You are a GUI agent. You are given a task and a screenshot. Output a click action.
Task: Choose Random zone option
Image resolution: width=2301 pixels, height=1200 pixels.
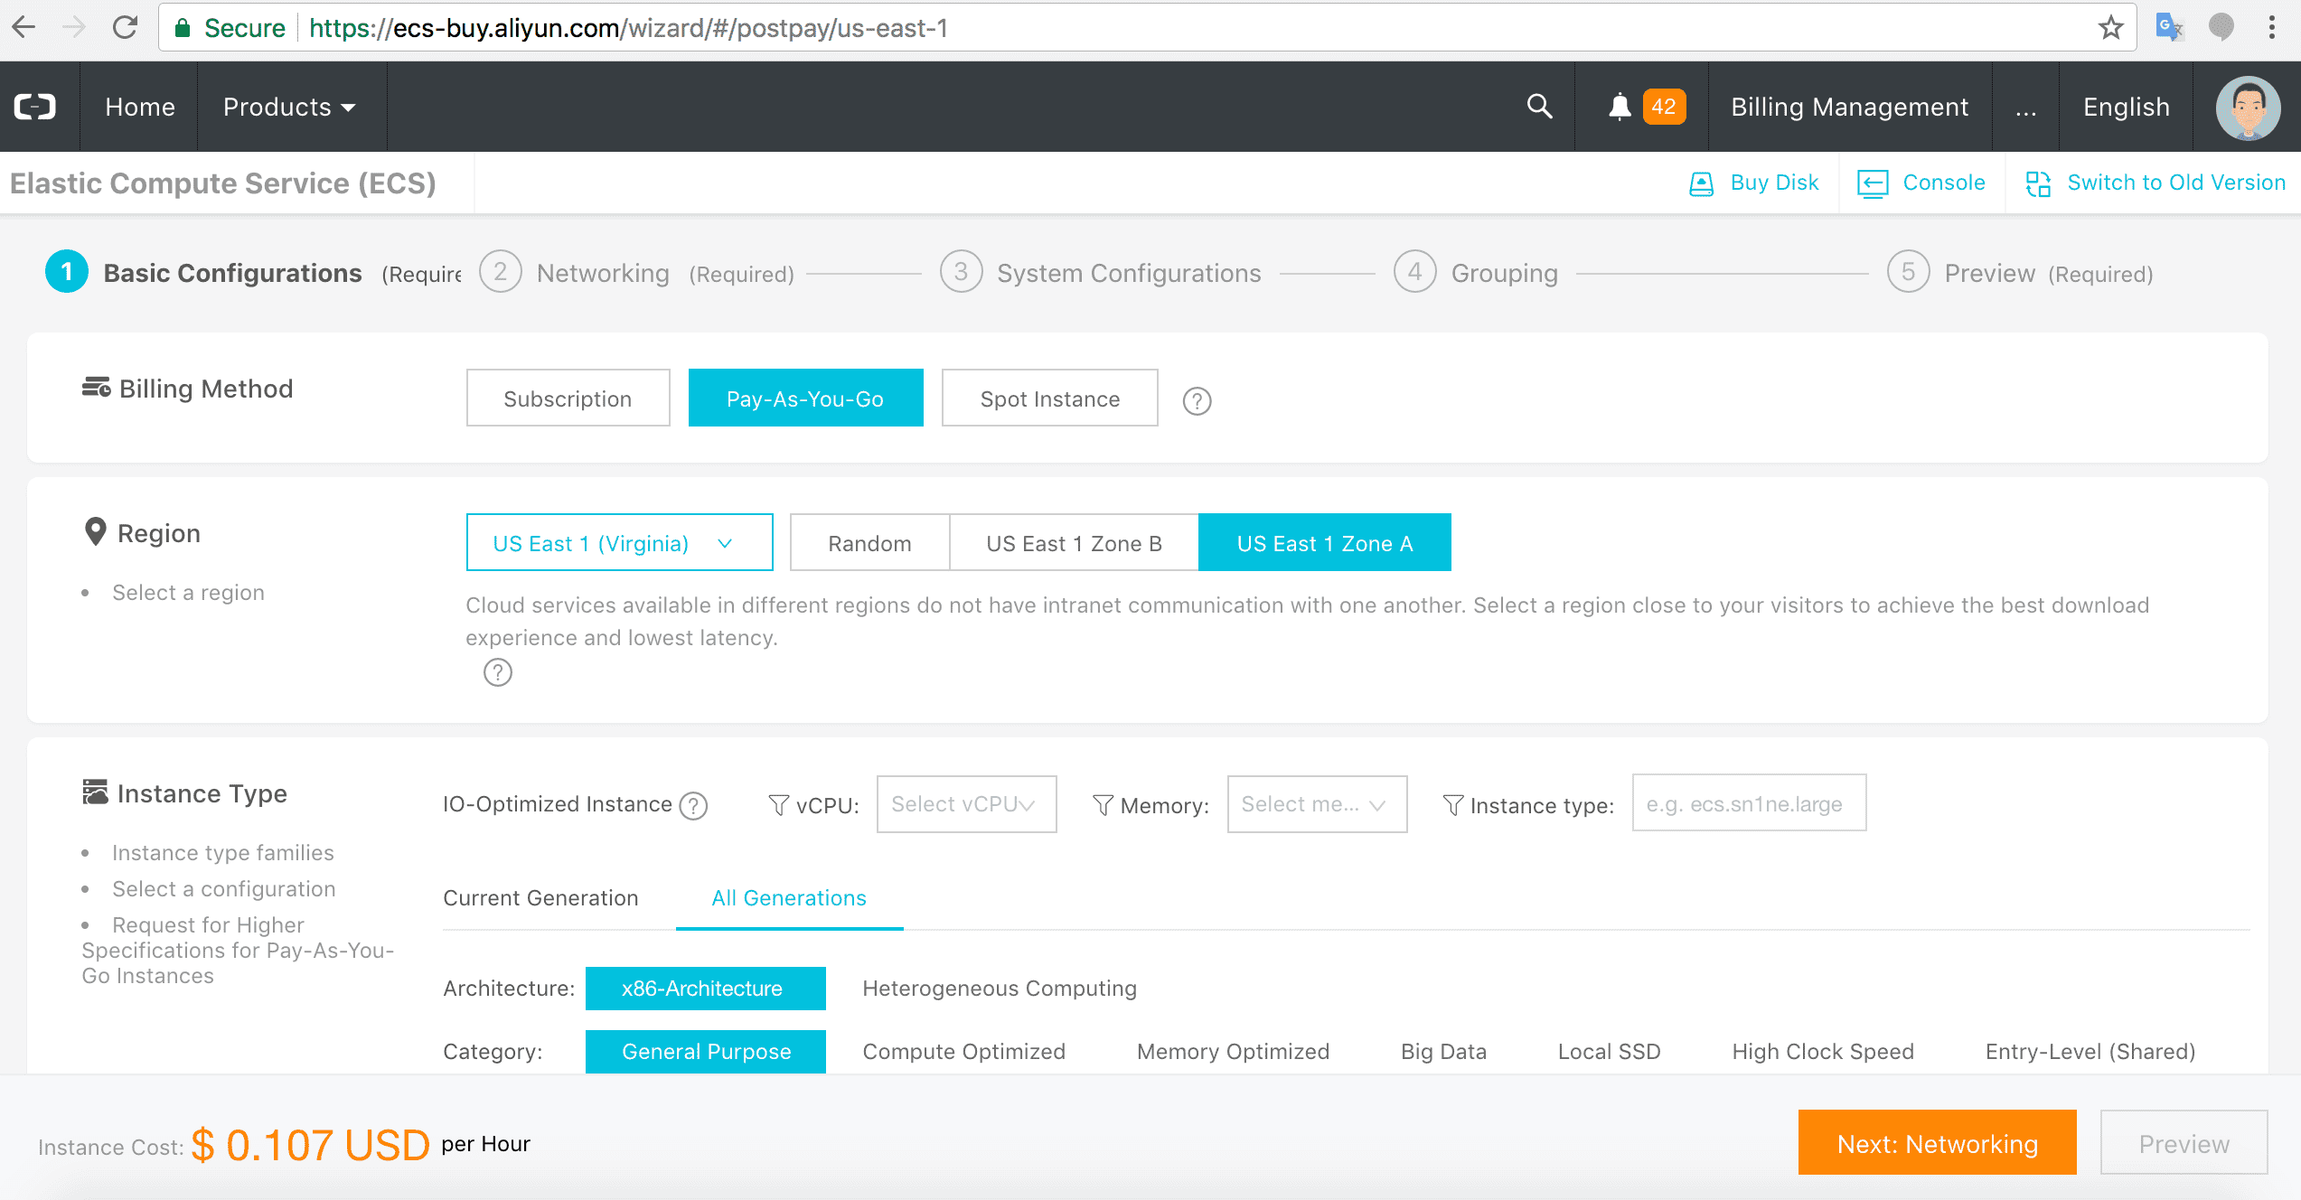(869, 542)
